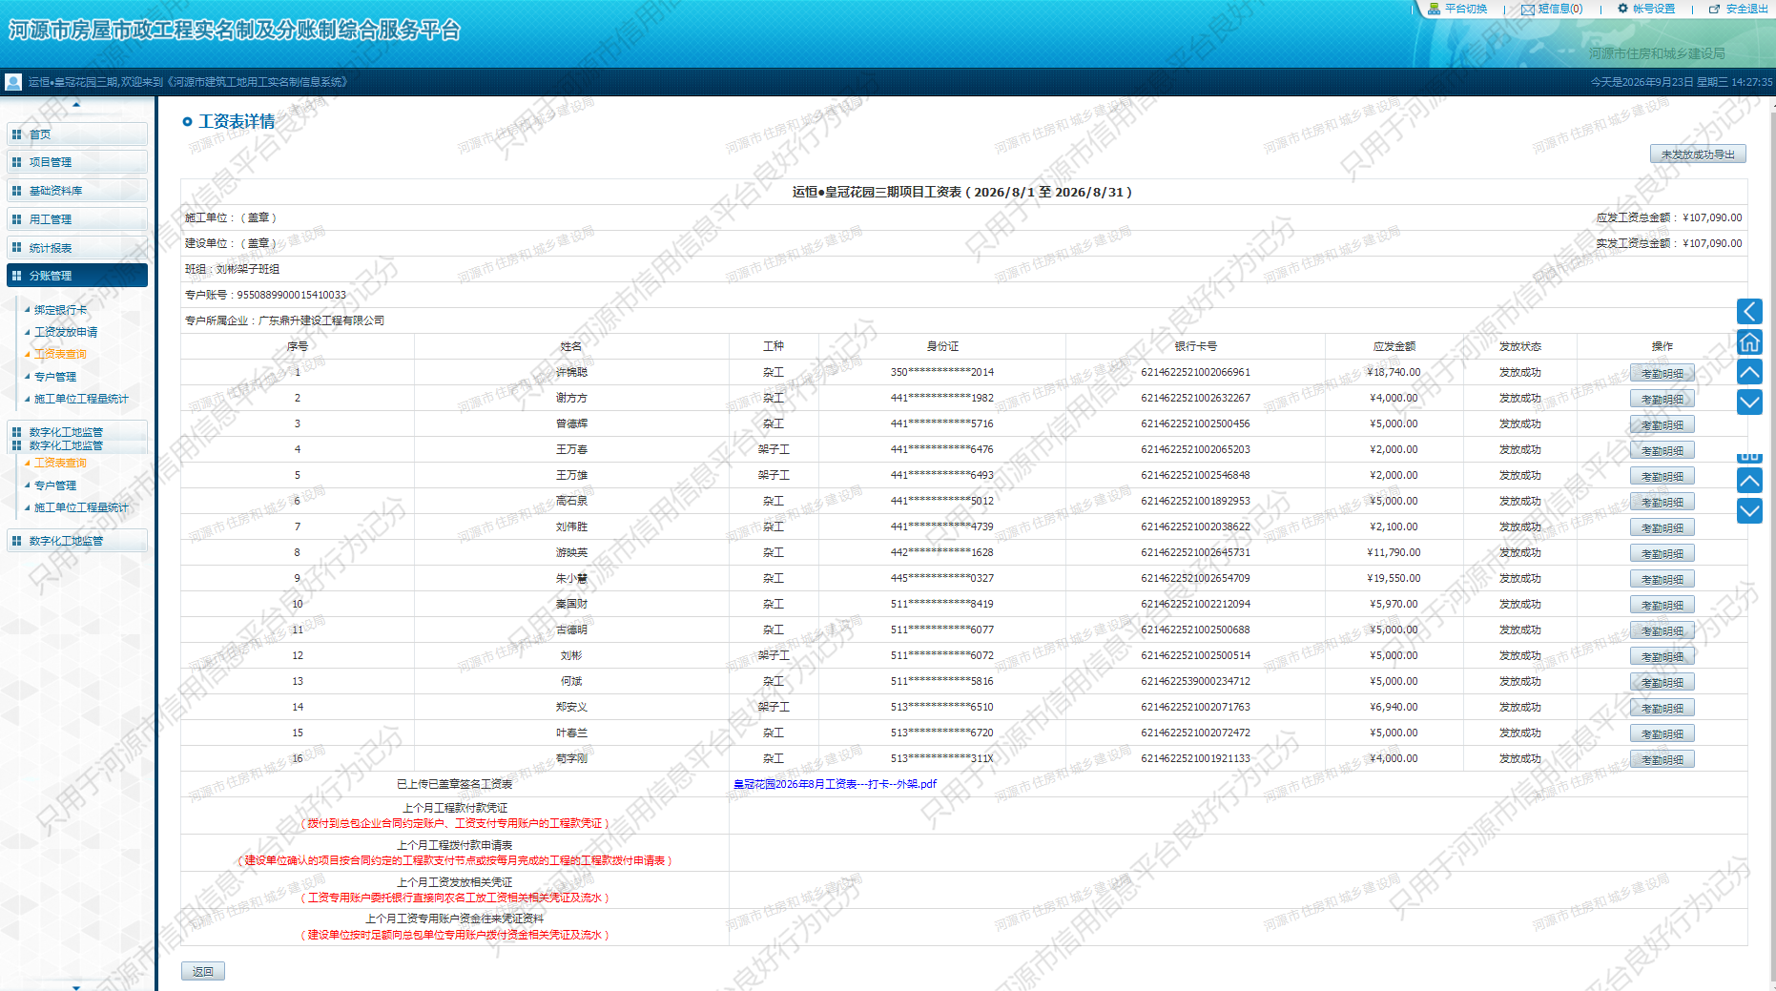The height and width of the screenshot is (991, 1776).
Task: Click the grid icon beside 用工管理
Action: click(16, 219)
